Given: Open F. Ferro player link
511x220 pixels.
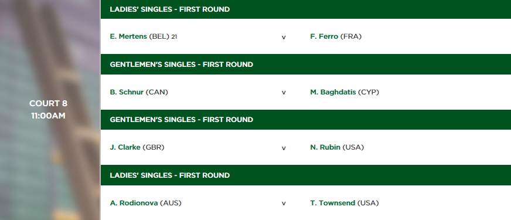Looking at the screenshot, I should 324,36.
